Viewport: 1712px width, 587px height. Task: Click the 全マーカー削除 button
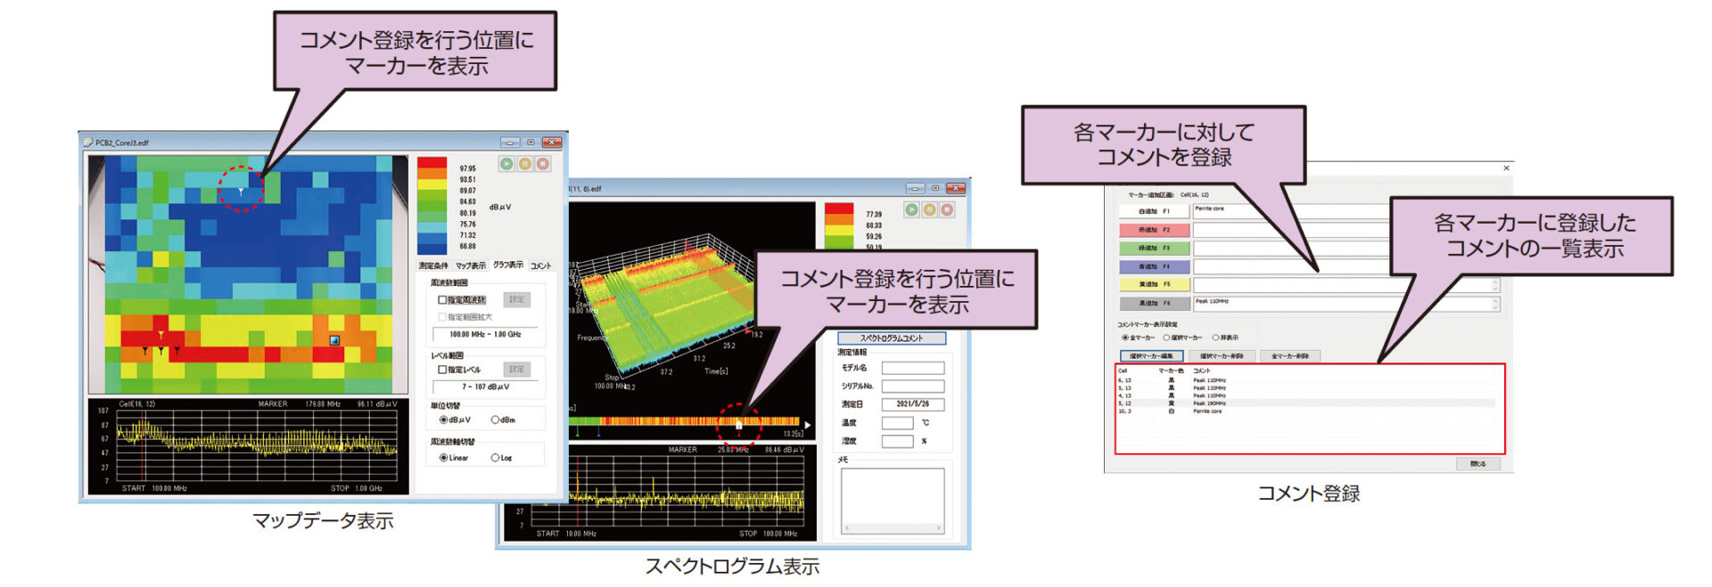(1290, 356)
